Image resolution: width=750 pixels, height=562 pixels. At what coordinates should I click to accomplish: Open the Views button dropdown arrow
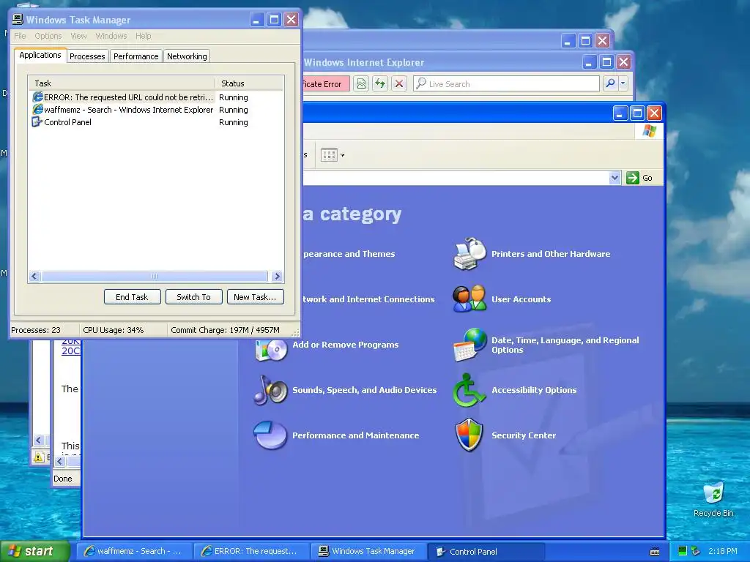(343, 155)
